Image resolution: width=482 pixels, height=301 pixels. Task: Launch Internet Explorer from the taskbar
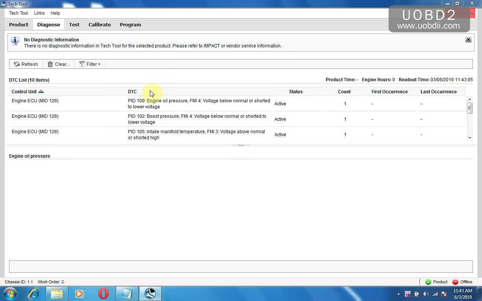point(34,293)
